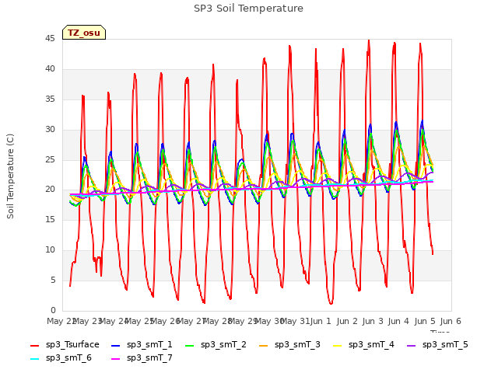Toggle the sp3_smT_5 legend entry
This screenshot has width=498, height=373.
click(x=437, y=345)
